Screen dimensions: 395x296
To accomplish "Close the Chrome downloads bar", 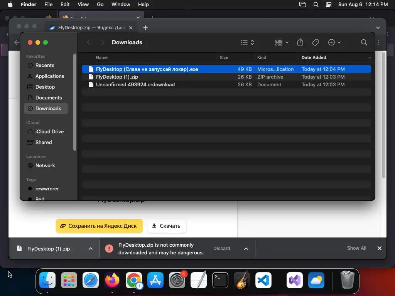I will [380, 248].
